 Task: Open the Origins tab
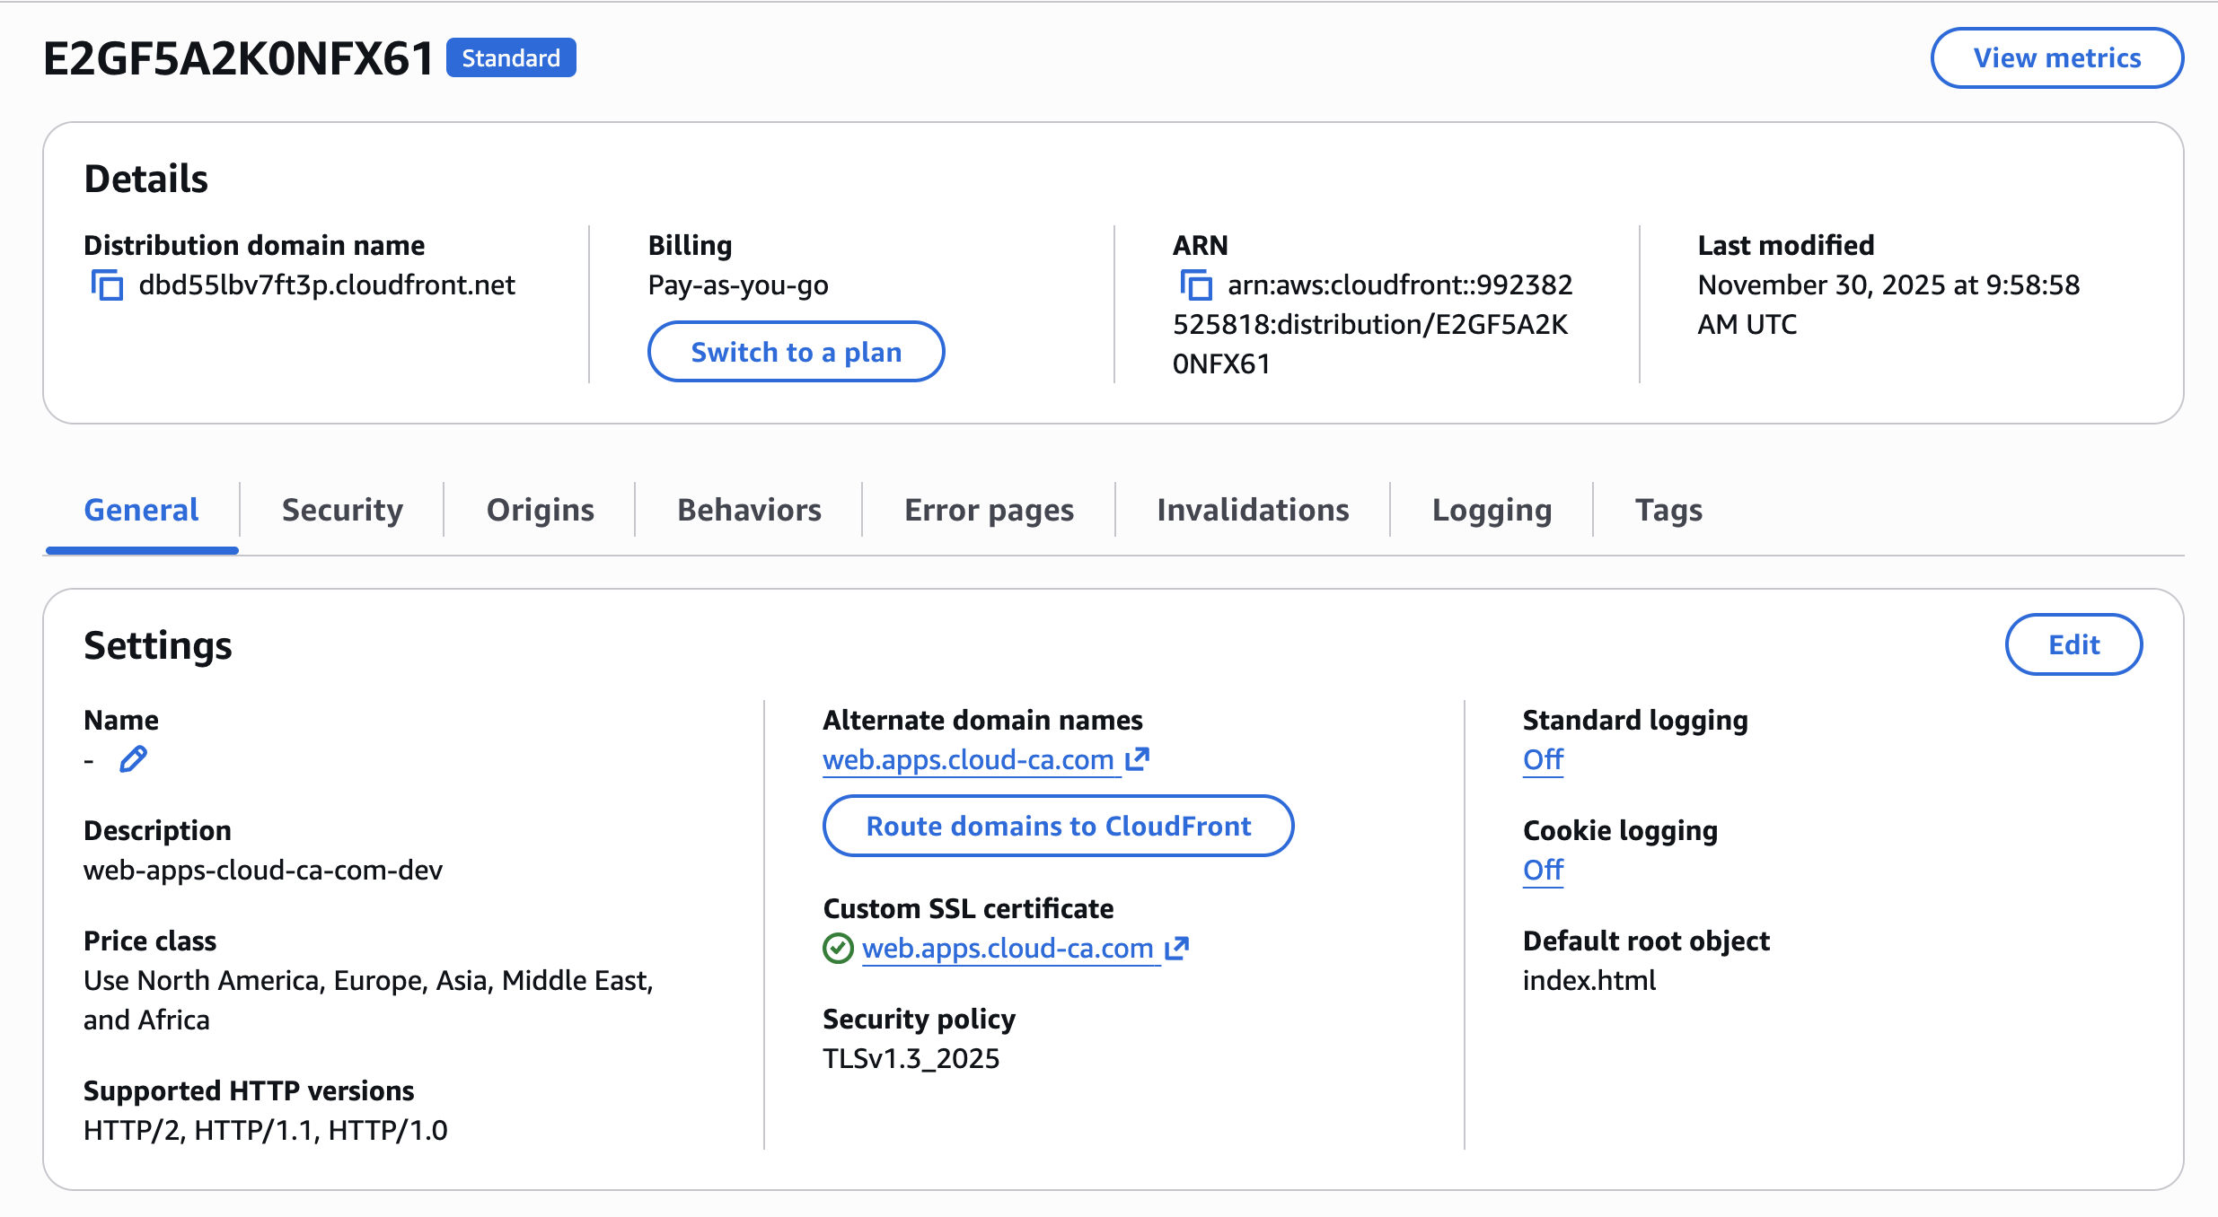click(x=540, y=509)
